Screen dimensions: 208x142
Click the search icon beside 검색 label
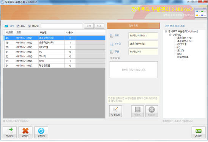pyautogui.click(x=6, y=26)
